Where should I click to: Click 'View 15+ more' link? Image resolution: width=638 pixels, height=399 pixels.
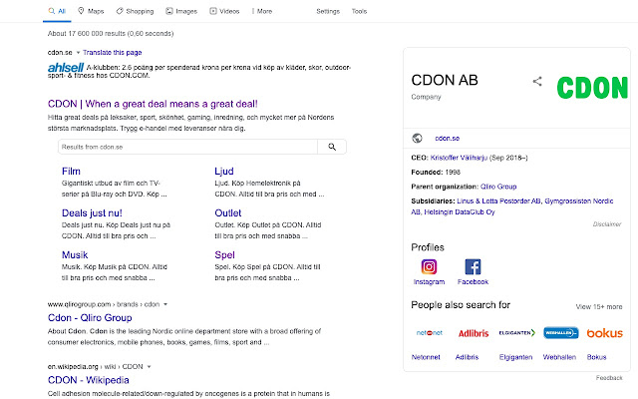coord(599,307)
